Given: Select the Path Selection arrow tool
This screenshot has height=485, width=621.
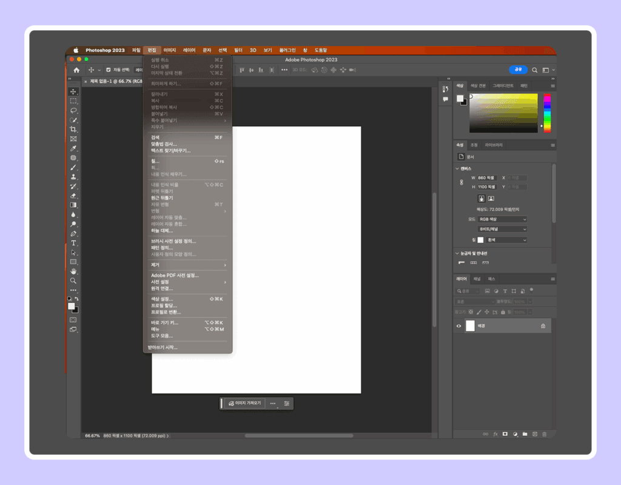Looking at the screenshot, I should (x=73, y=252).
